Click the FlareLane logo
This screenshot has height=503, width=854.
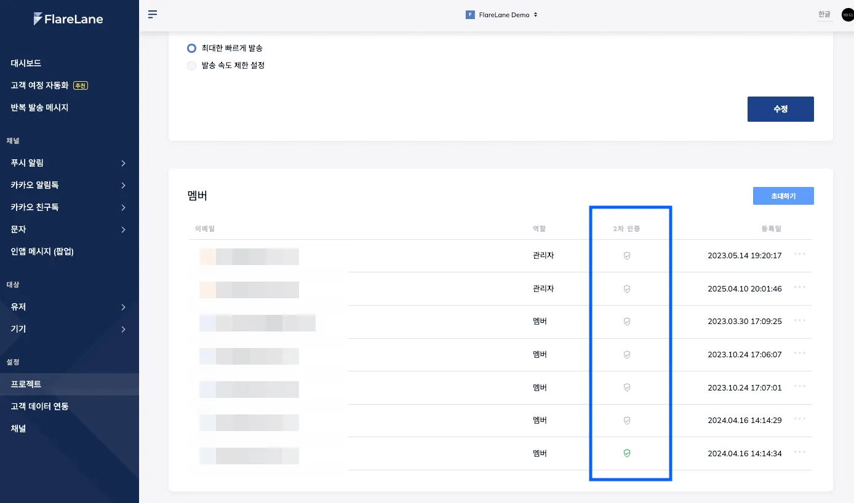[68, 19]
